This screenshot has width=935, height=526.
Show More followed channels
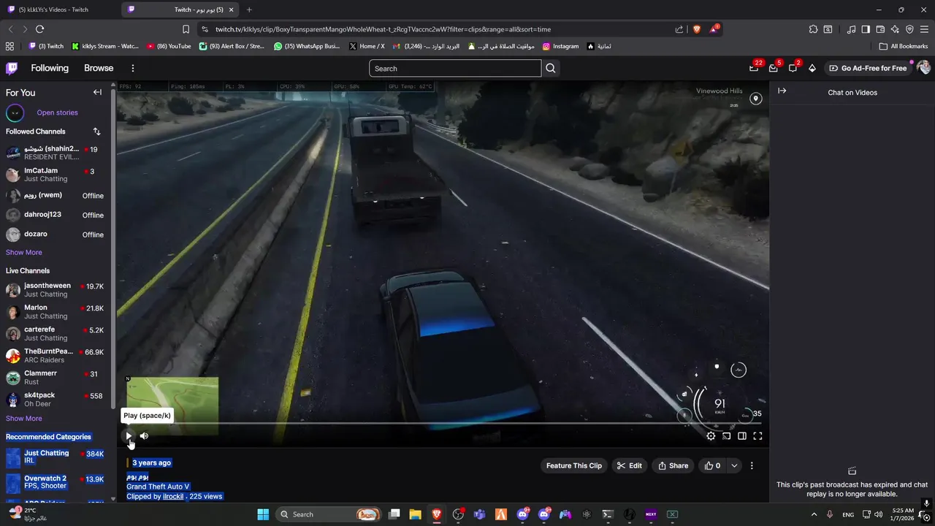[24, 252]
